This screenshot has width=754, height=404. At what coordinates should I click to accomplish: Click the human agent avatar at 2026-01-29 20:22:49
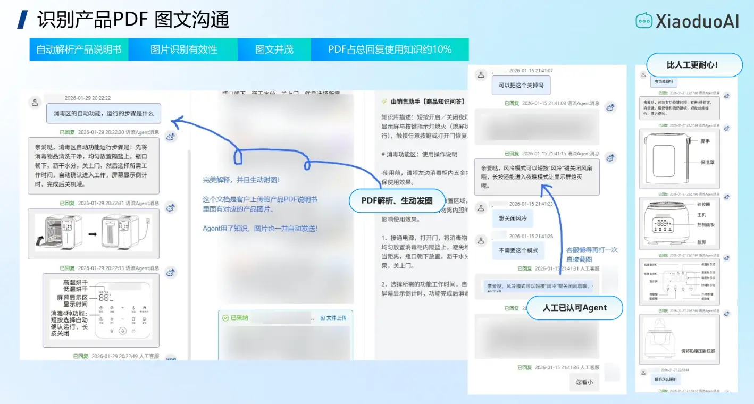(x=170, y=359)
